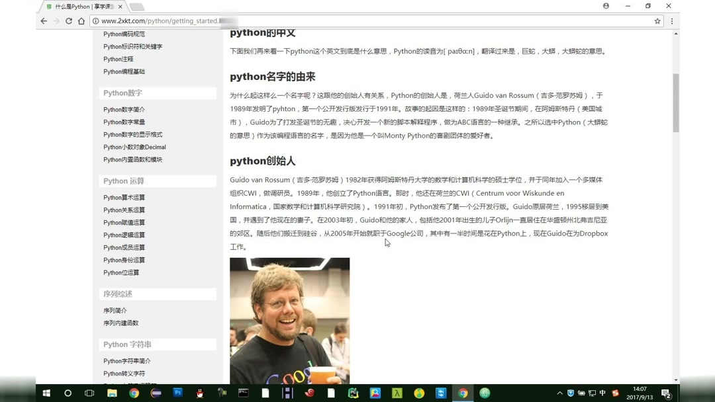Click the Cortana search icon

coord(68,393)
